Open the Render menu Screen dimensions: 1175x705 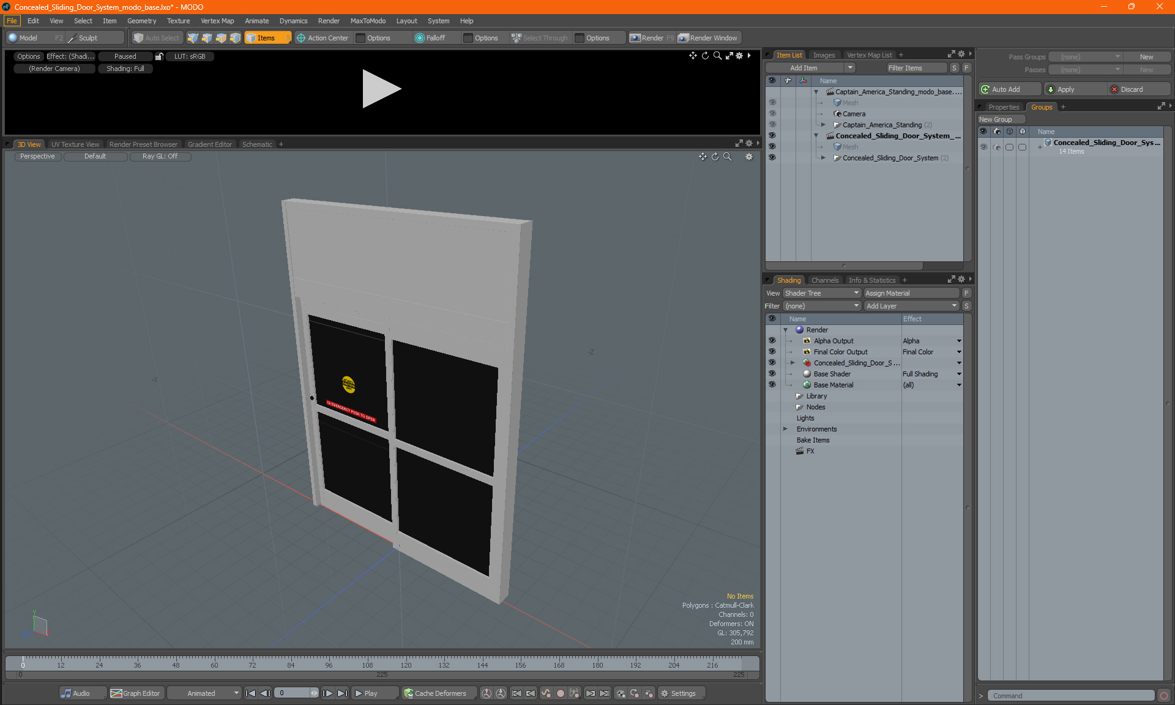pos(329,21)
